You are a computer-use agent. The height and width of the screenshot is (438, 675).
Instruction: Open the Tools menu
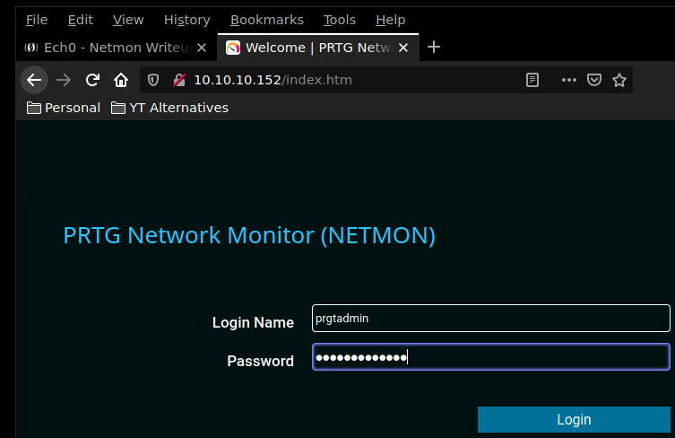pos(339,20)
